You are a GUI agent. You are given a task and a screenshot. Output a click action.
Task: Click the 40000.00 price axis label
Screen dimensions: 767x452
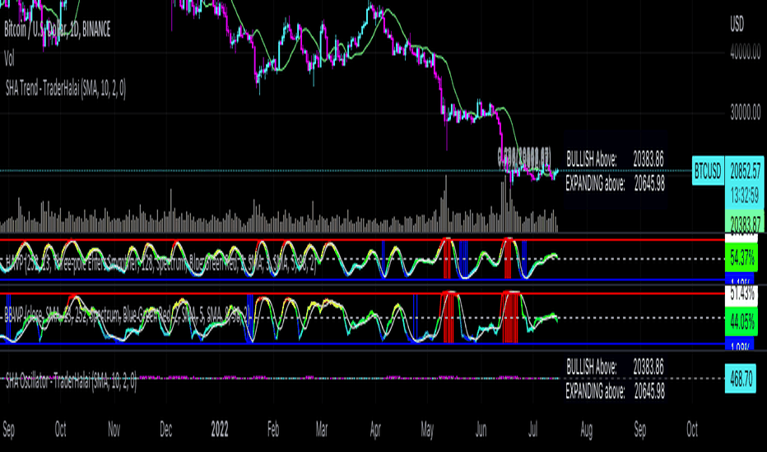(x=746, y=52)
